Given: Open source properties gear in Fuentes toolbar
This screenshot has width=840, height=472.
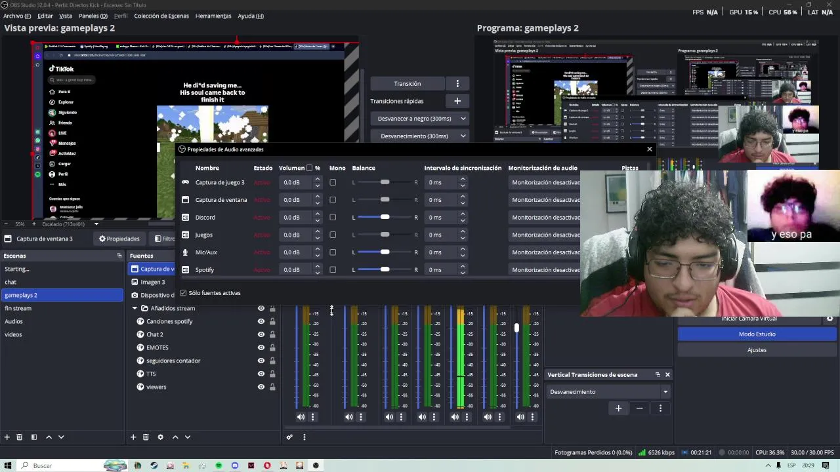Looking at the screenshot, I should click(160, 437).
